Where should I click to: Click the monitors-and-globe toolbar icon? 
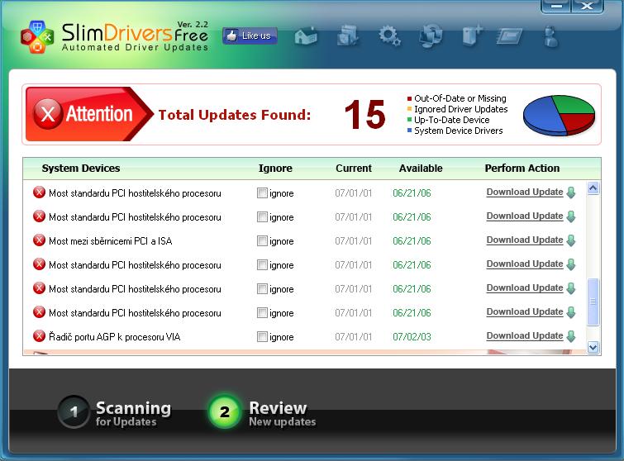[x=431, y=36]
